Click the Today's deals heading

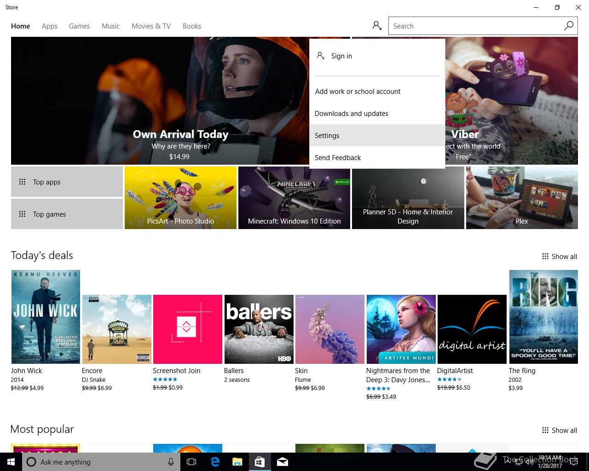tap(42, 255)
